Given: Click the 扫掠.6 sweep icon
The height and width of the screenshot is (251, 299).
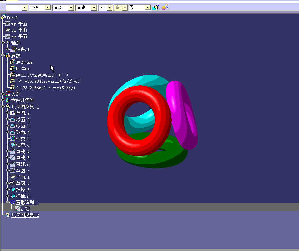Looking at the screenshot, I should (13, 196).
